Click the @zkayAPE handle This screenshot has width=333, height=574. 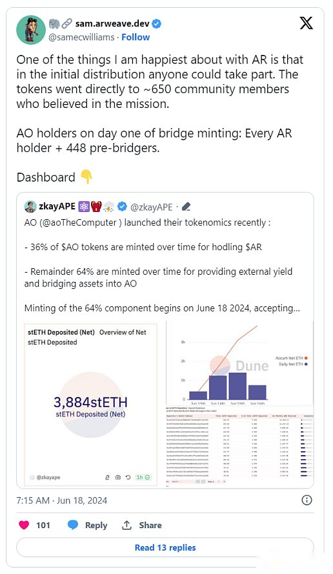click(x=151, y=207)
